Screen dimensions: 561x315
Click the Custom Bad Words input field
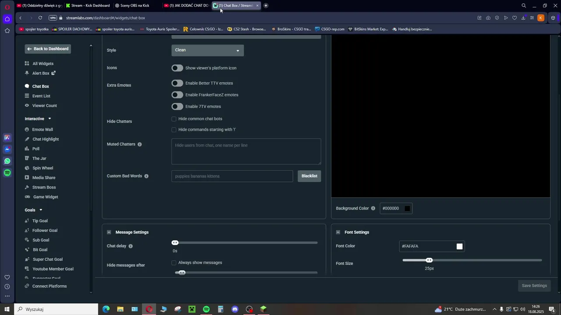click(x=232, y=176)
